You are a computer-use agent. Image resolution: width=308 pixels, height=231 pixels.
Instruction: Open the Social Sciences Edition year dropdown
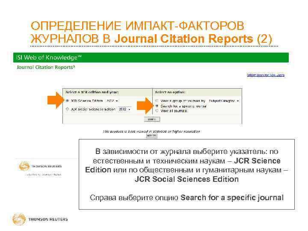click(x=124, y=109)
